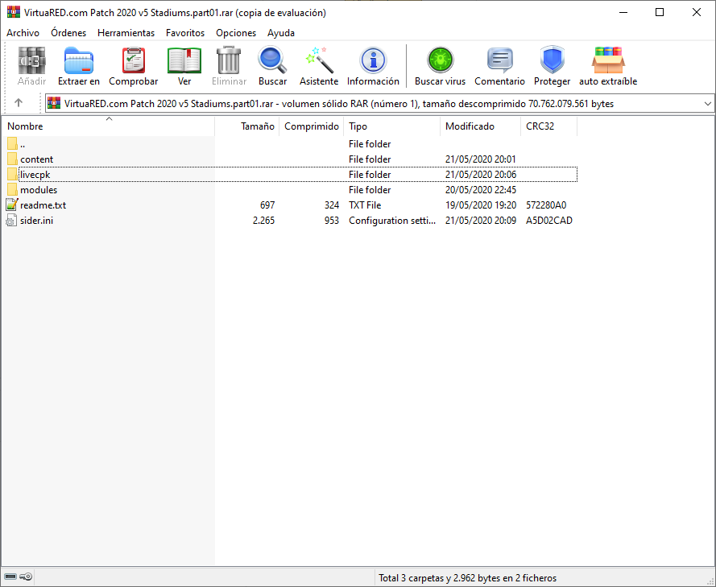
Task: Open the Órdenes menu
Action: (68, 33)
